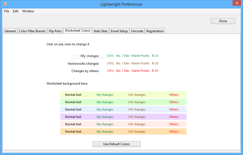Click VW changes on the pale pink bar
This screenshot has width=243, height=155.
[137, 124]
